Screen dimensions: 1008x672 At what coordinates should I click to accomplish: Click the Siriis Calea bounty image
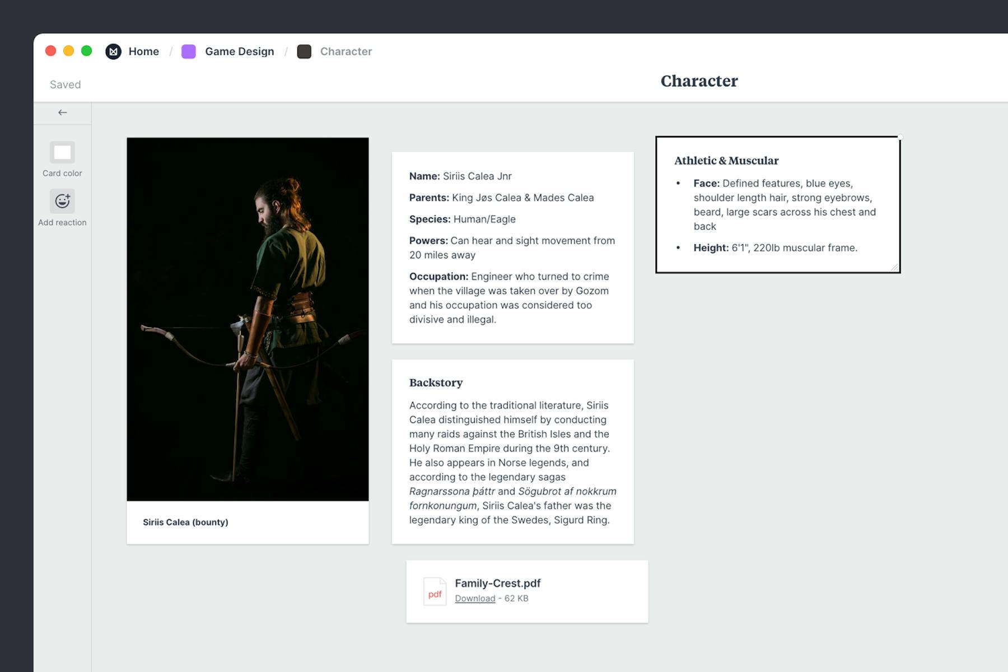248,319
